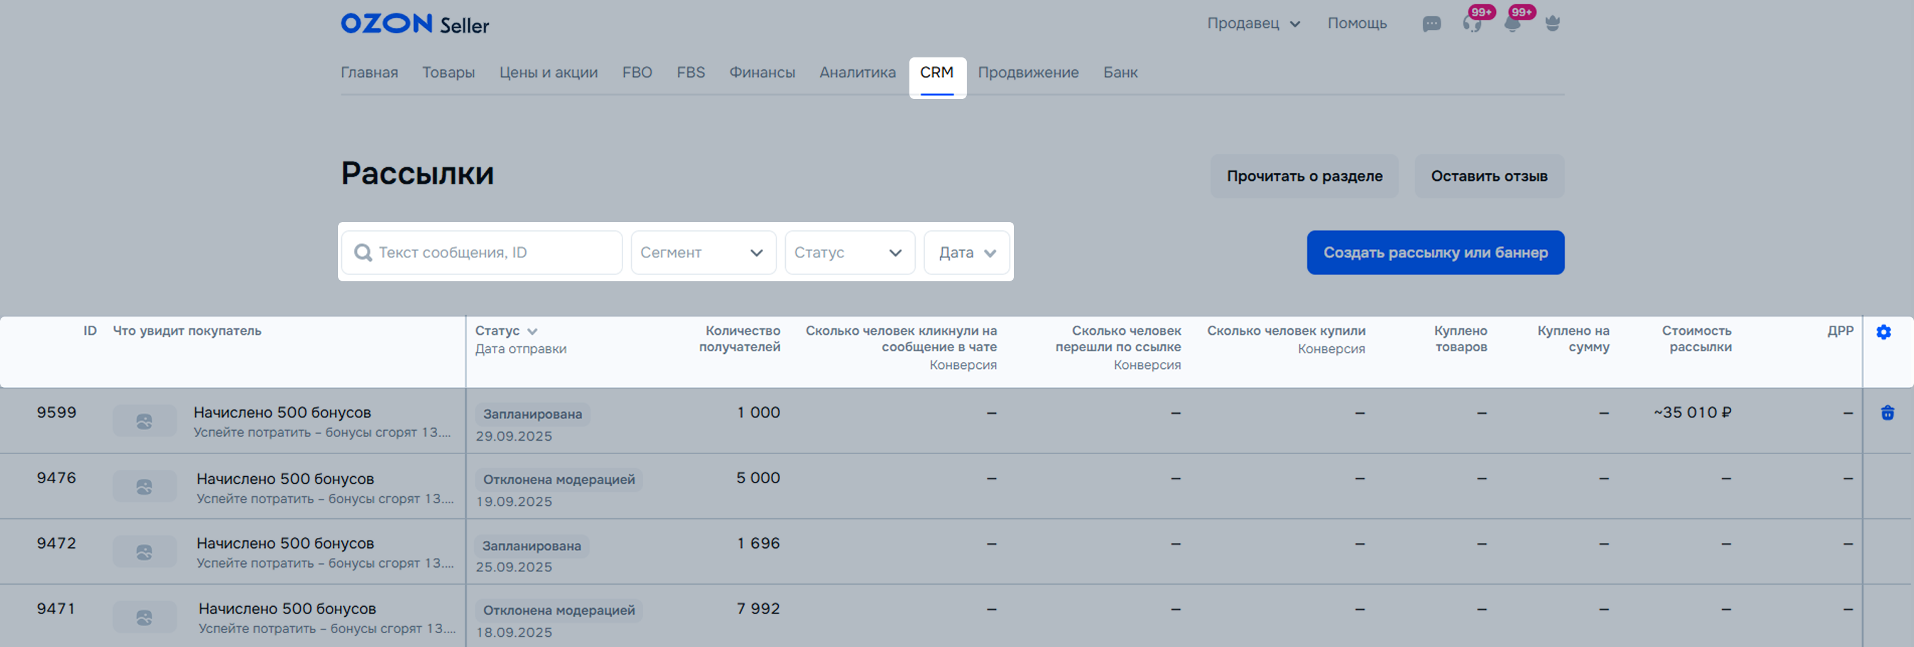Click the crown icon in header
This screenshot has height=647, width=1914.
click(1552, 24)
